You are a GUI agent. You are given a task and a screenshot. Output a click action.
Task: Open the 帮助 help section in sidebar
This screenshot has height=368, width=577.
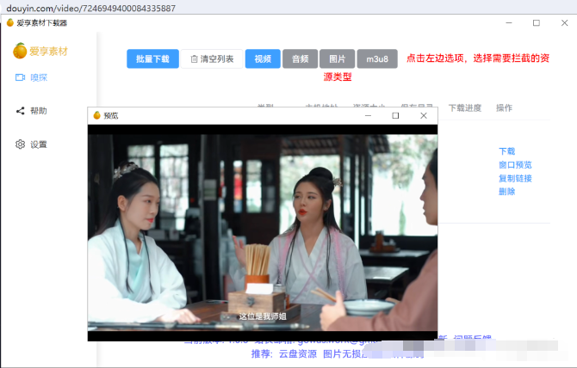(31, 111)
